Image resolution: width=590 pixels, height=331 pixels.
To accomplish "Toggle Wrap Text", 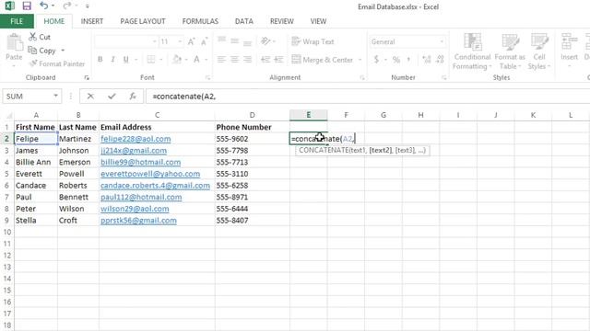I will coord(313,41).
